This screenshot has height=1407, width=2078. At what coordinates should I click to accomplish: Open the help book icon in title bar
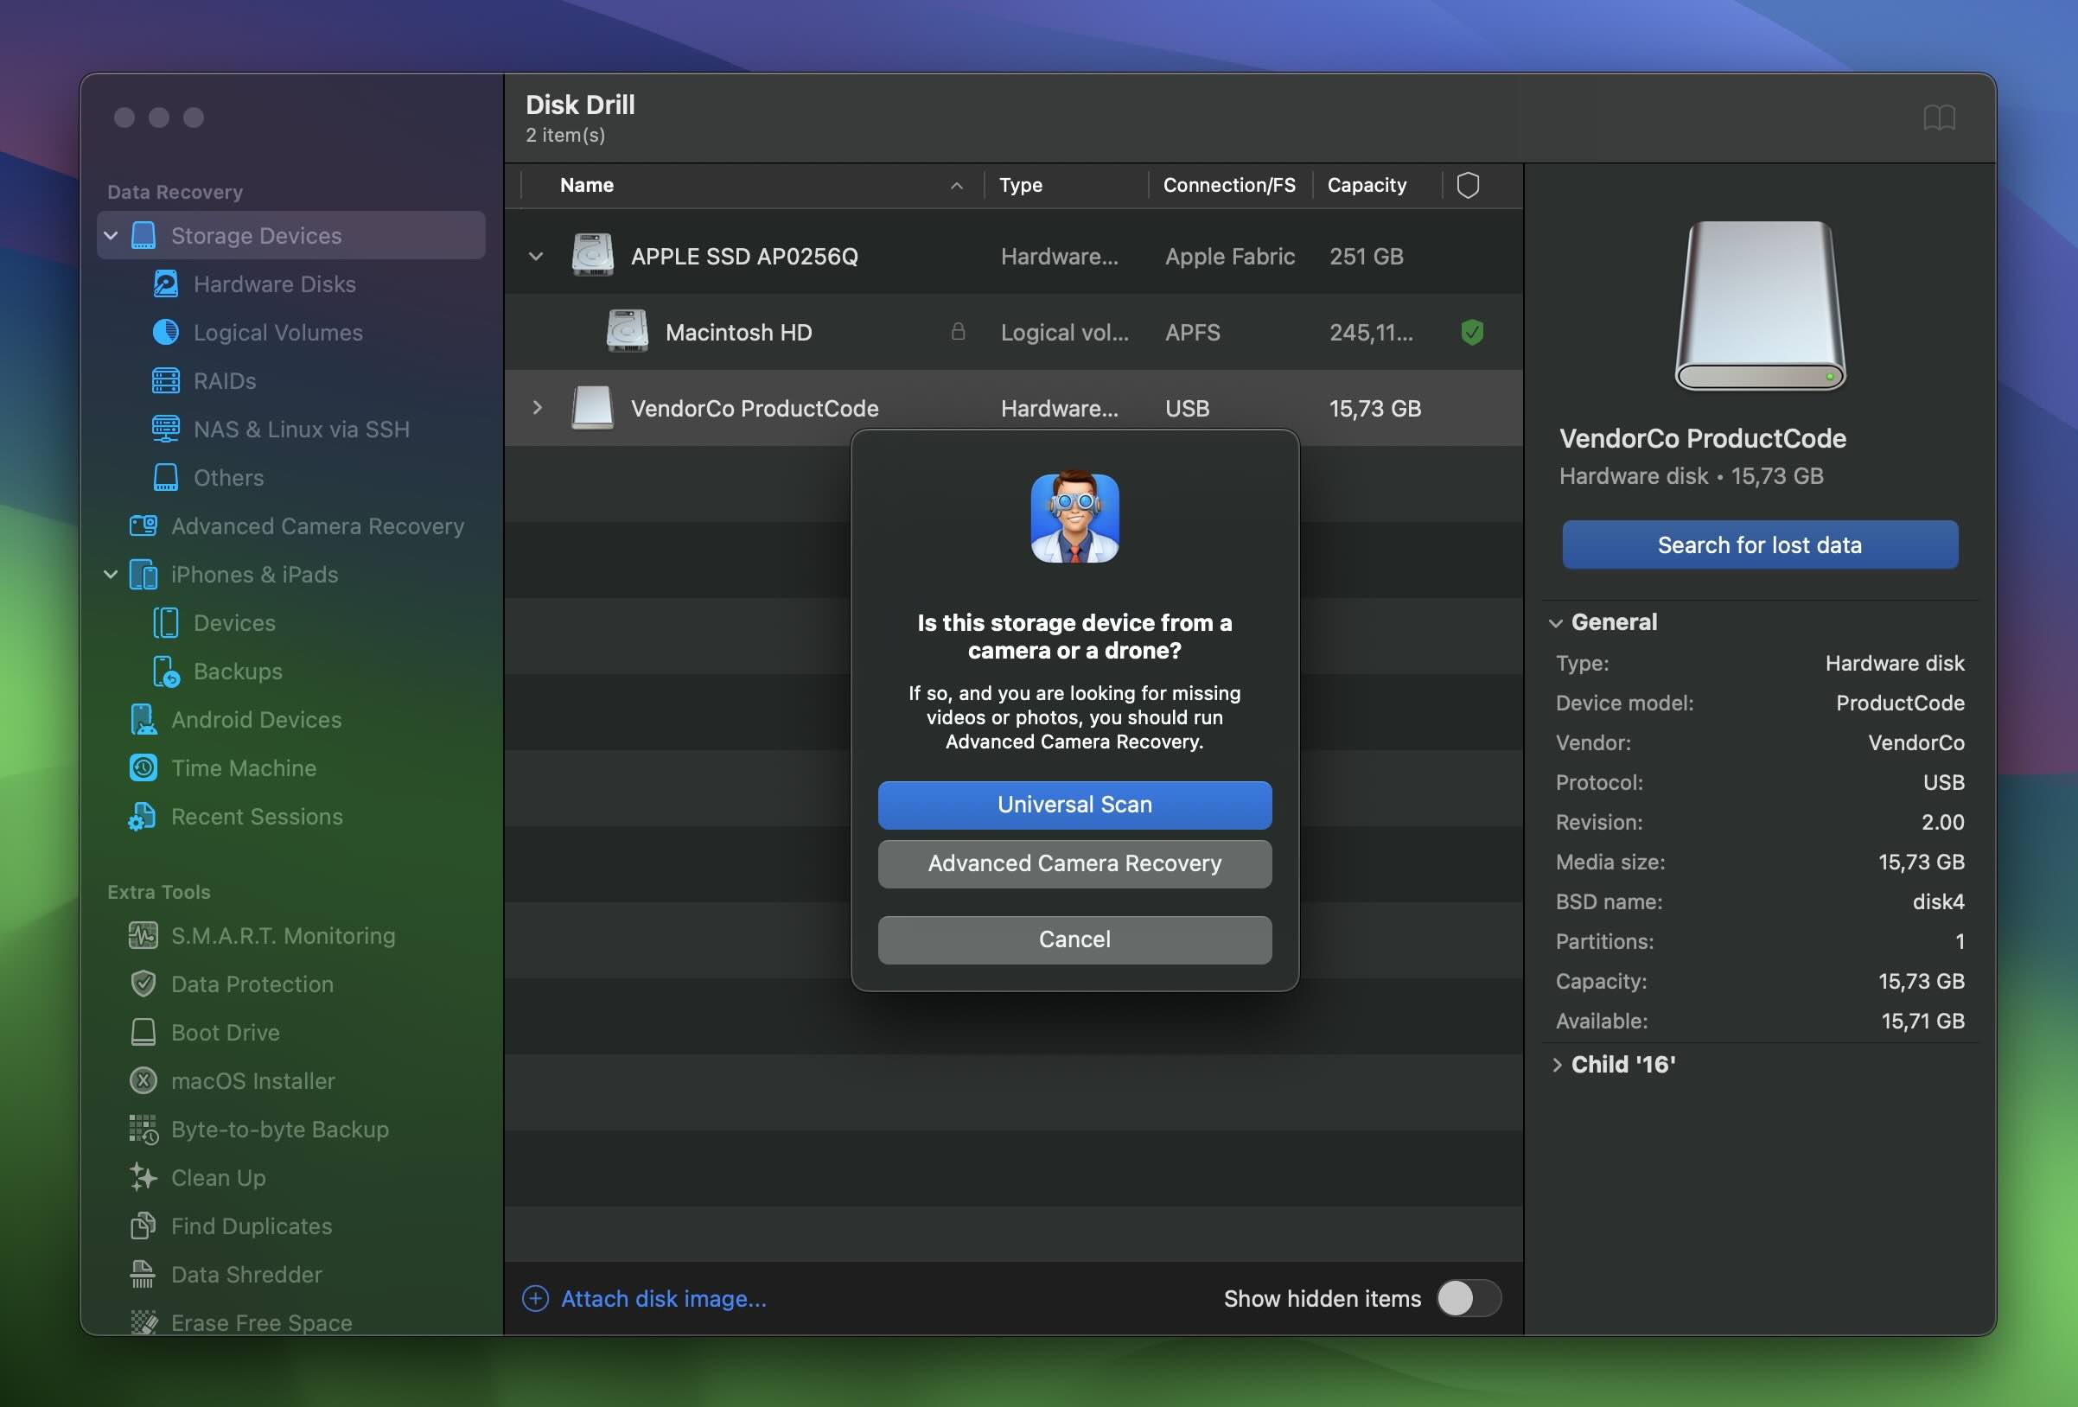click(1939, 117)
